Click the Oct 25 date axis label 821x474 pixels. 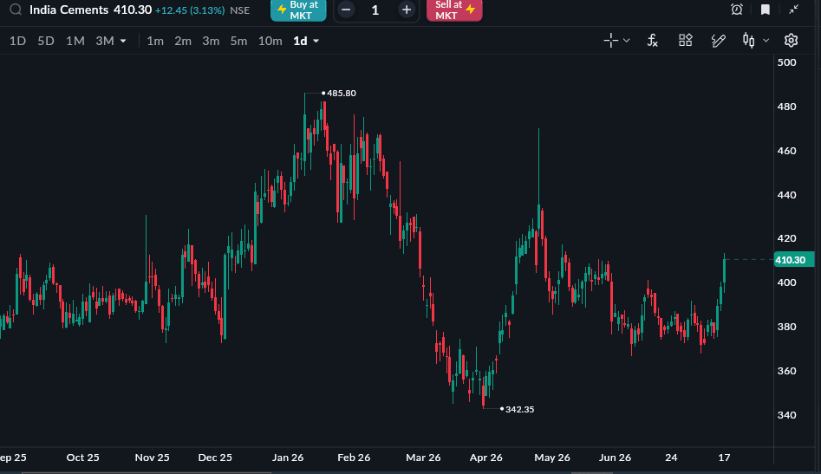point(82,458)
